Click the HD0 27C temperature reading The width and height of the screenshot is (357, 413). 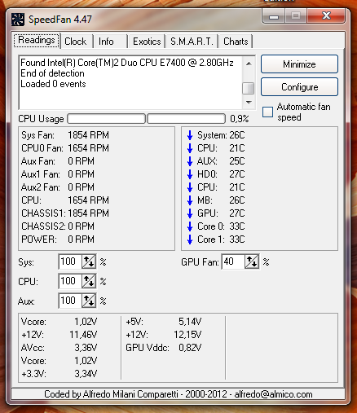[221, 174]
